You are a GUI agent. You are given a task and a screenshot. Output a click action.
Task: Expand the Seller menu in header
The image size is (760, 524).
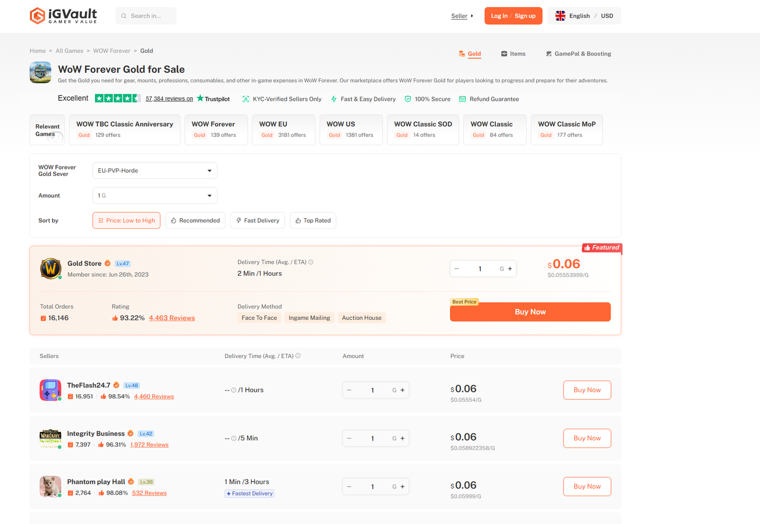pyautogui.click(x=462, y=16)
